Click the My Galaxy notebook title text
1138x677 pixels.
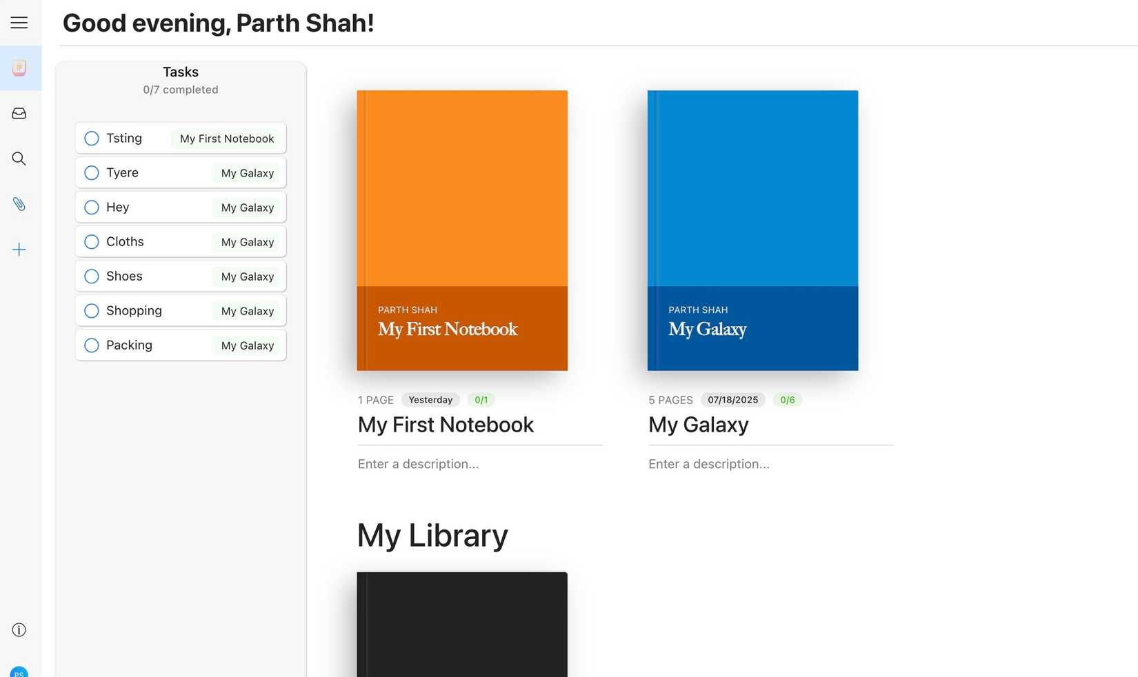point(699,425)
